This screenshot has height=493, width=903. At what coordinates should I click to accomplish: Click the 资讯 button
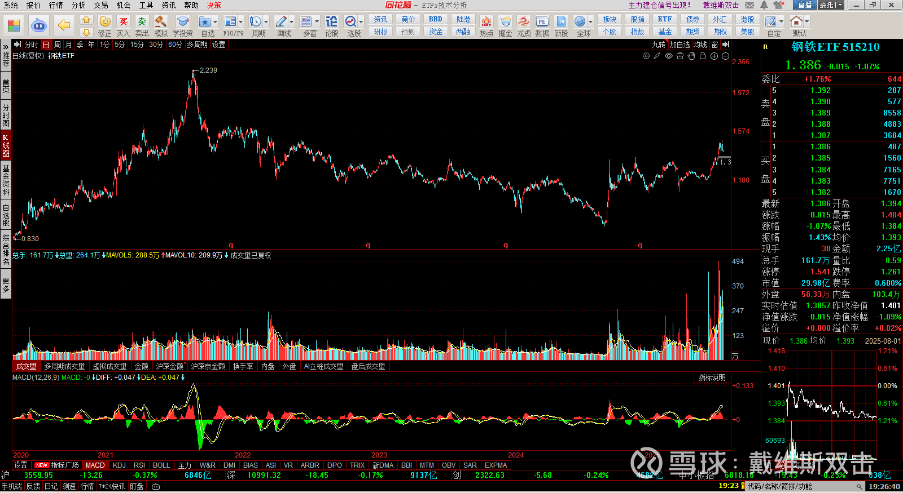[x=380, y=19]
